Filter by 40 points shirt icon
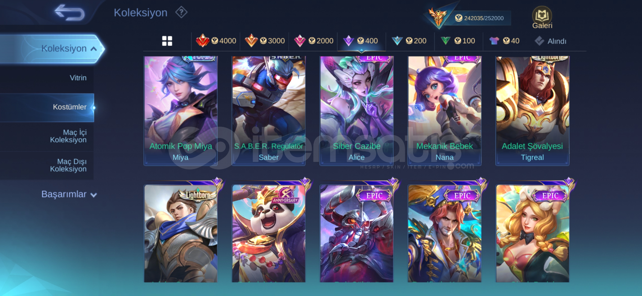 point(504,41)
